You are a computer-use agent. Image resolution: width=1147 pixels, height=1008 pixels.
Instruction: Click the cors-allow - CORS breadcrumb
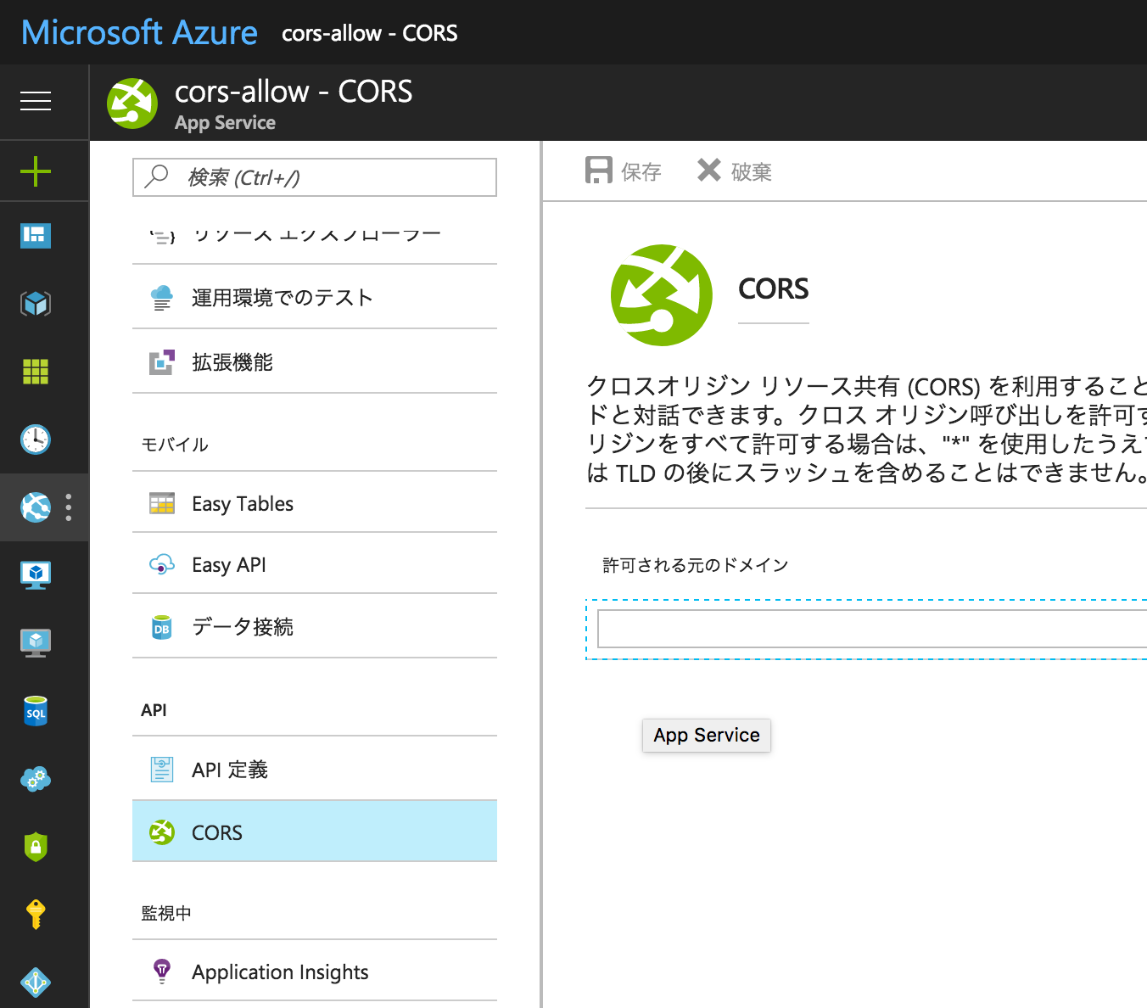[x=370, y=33]
